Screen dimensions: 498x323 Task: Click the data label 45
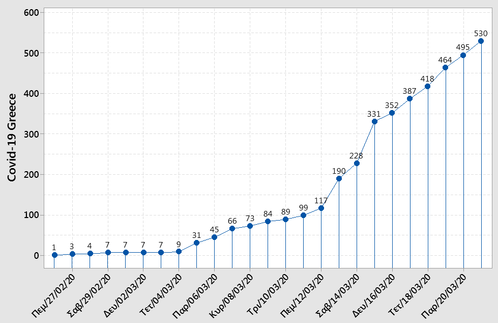[x=214, y=230]
